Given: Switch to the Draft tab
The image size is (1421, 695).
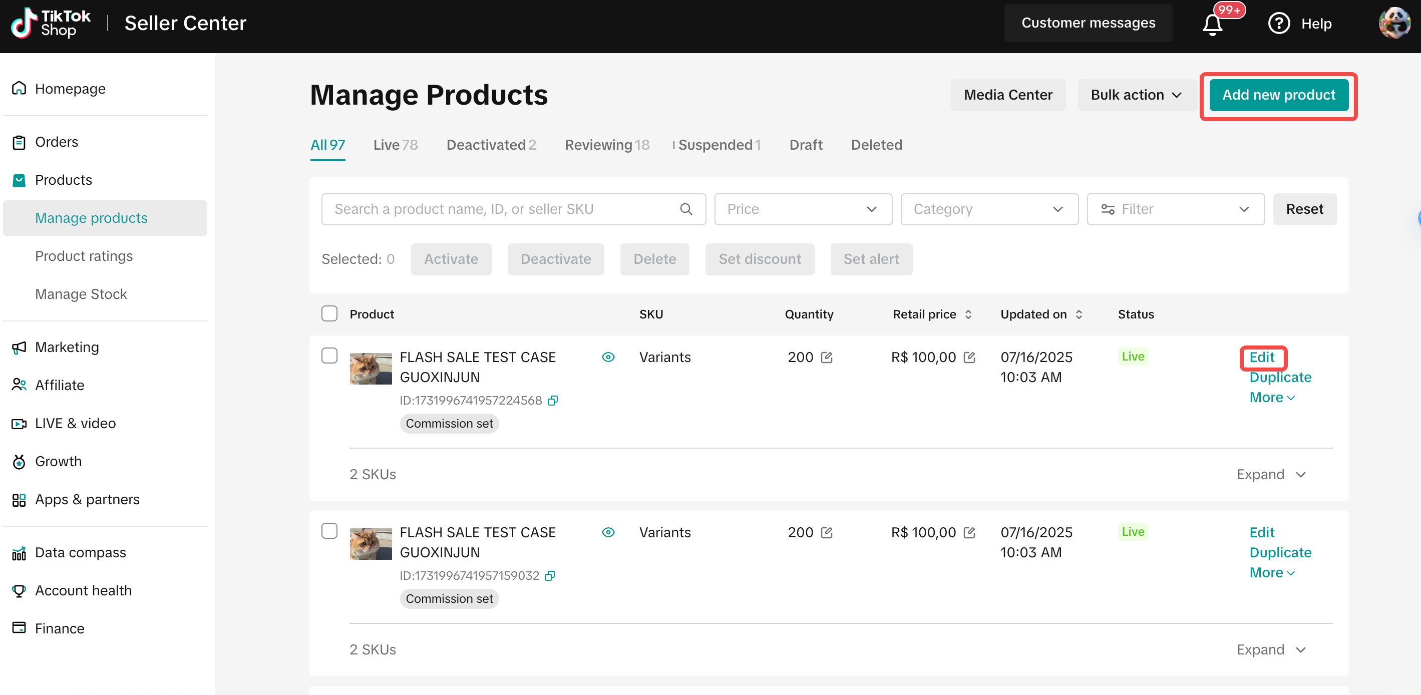Looking at the screenshot, I should [805, 145].
